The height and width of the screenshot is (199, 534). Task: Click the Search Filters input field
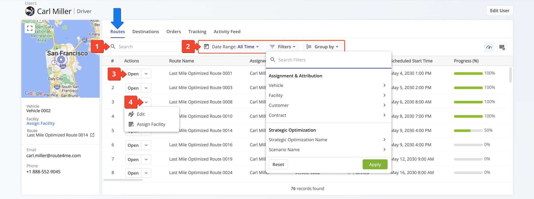coord(331,60)
